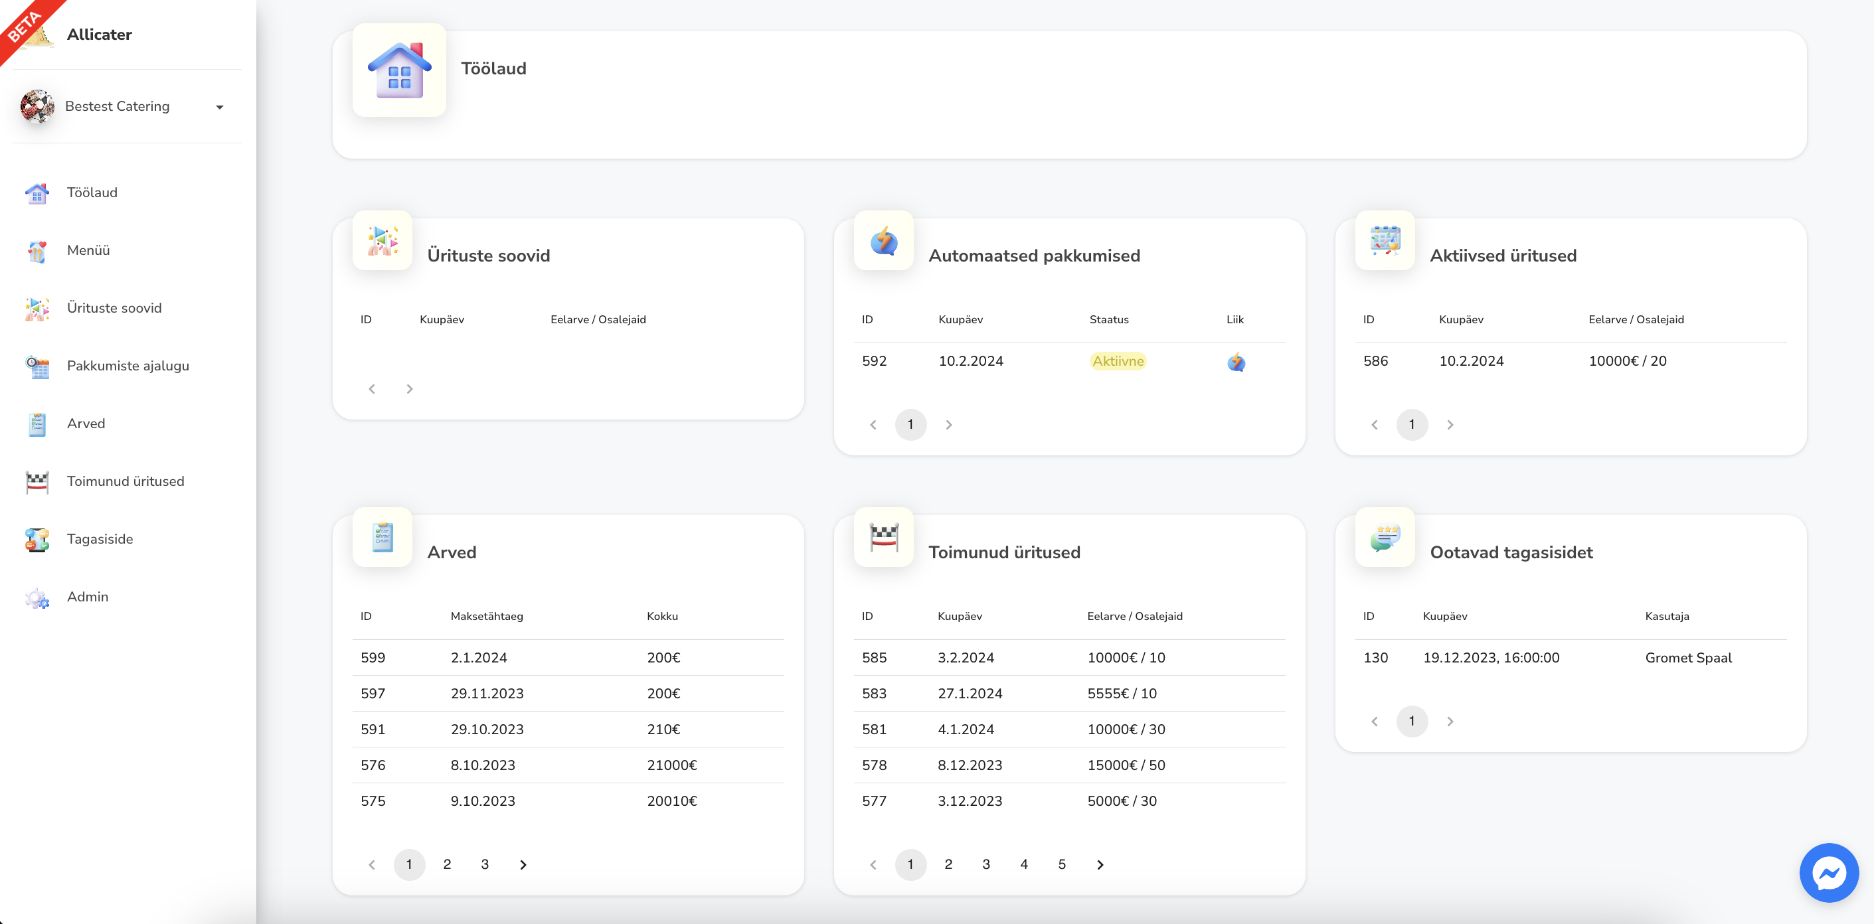This screenshot has width=1874, height=924.
Task: Click the Liik icon in offer 592 row
Action: pyautogui.click(x=1236, y=362)
